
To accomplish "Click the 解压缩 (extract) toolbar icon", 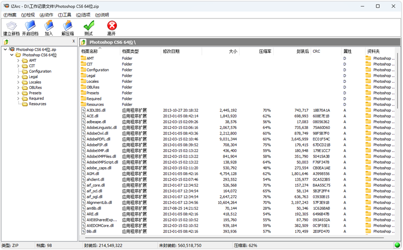I will click(x=68, y=26).
